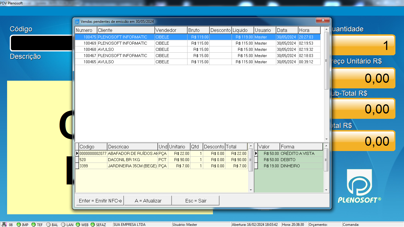Click Enter = Emitir NFC-e button

tap(100, 201)
